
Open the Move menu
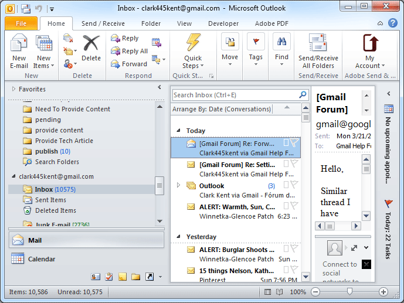point(230,49)
